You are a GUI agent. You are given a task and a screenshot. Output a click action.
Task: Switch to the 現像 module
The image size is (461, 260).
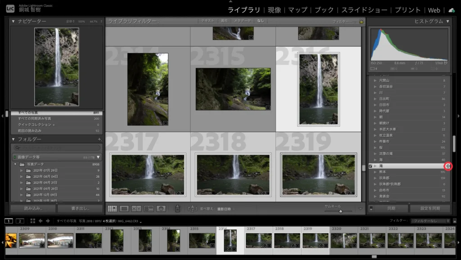tap(274, 9)
